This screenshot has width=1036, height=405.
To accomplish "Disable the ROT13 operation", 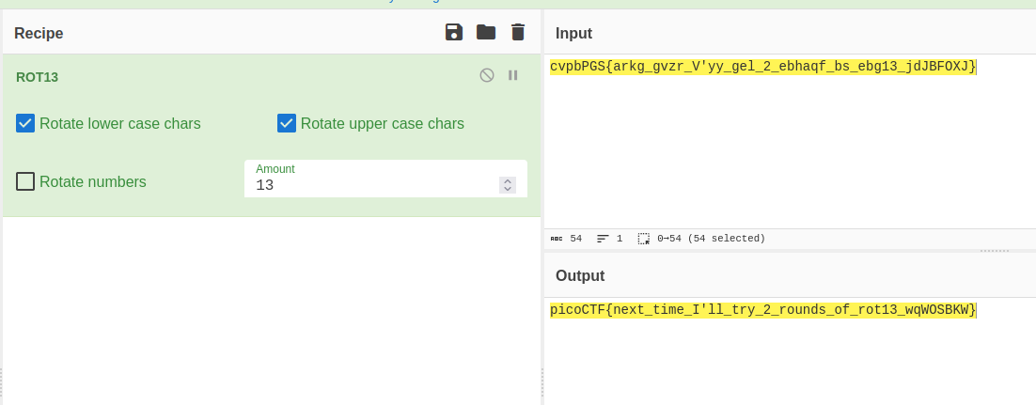I will tap(487, 75).
